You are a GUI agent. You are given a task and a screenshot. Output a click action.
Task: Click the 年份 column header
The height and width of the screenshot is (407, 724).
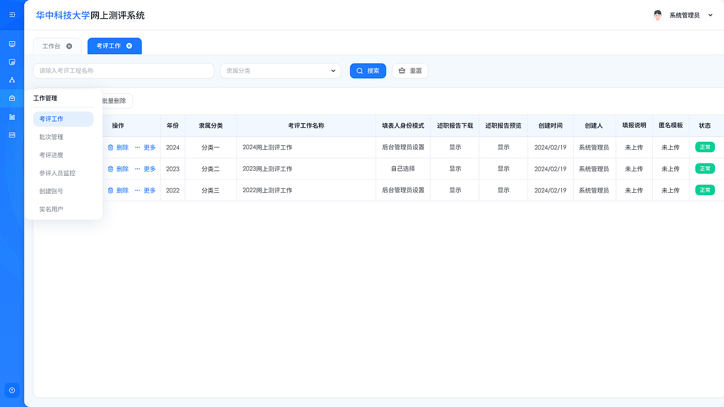click(173, 125)
